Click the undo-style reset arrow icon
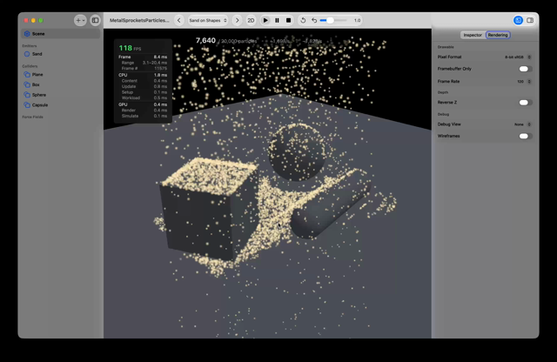Viewport: 557px width, 362px height. (x=314, y=20)
